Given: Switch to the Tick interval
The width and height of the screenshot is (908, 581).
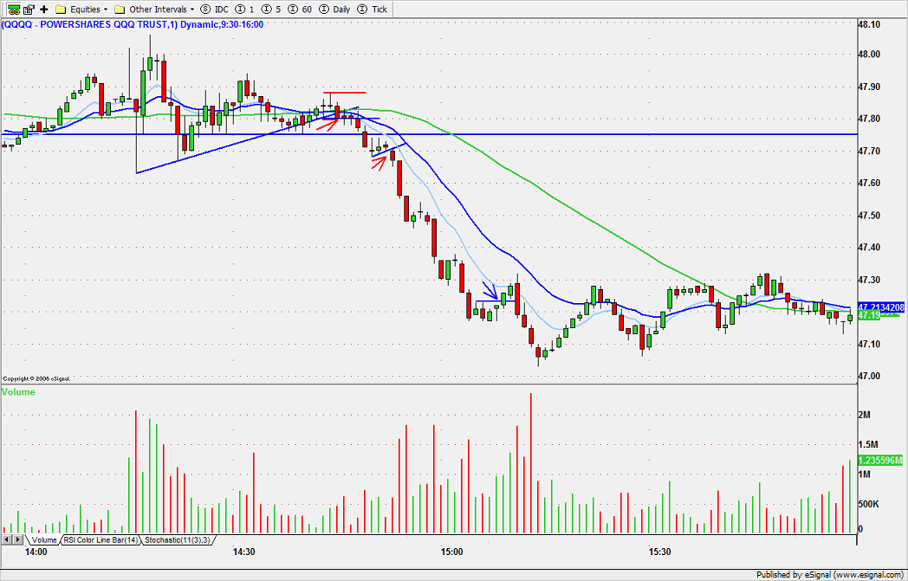Looking at the screenshot, I should tap(372, 10).
